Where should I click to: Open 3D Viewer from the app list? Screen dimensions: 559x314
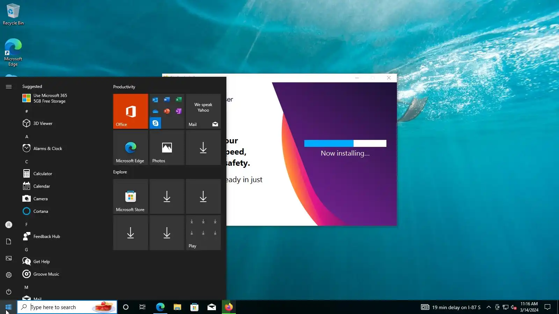point(63,124)
